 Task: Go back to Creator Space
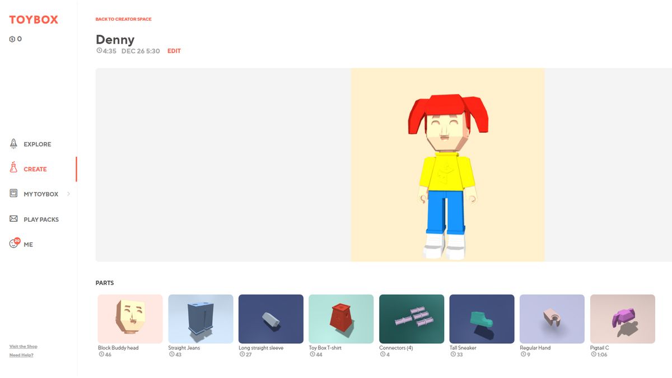pos(123,19)
